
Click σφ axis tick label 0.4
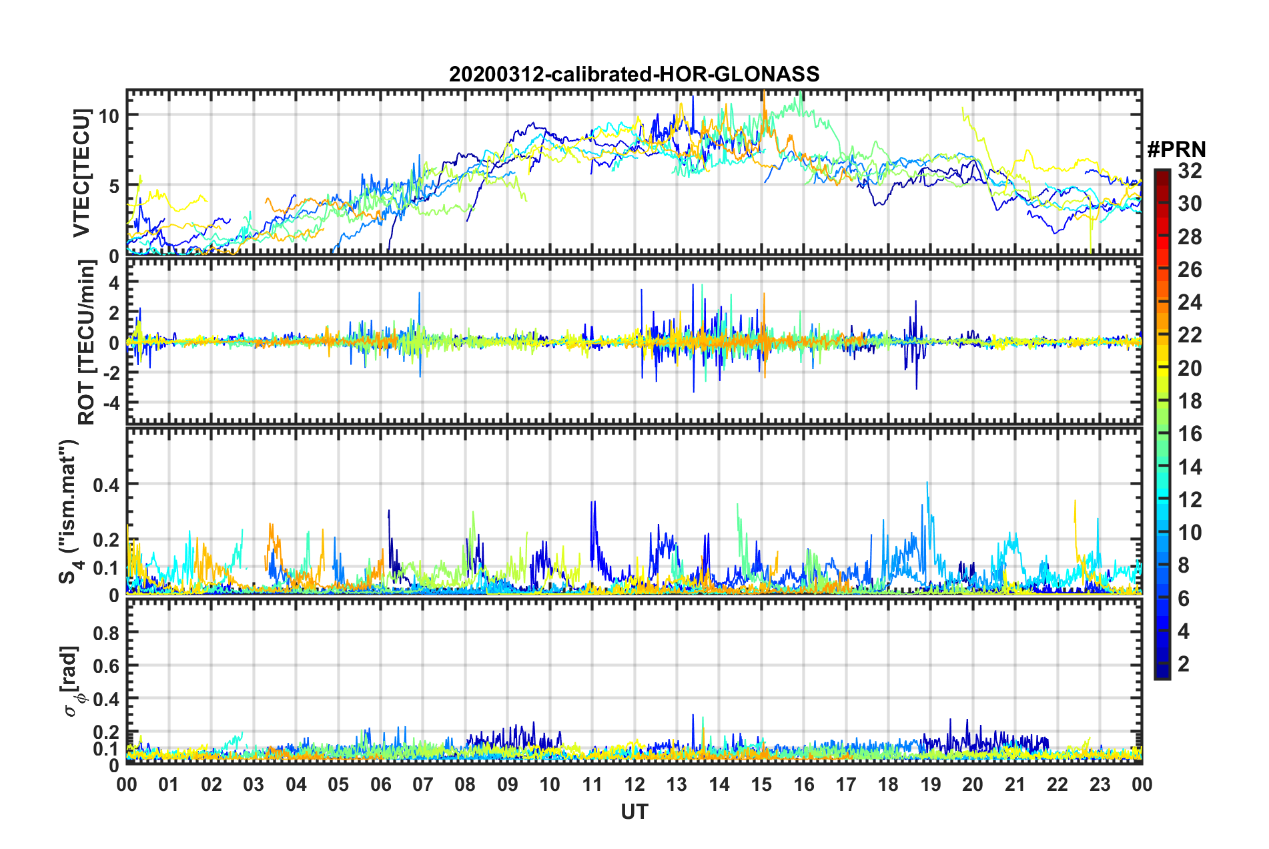107,699
